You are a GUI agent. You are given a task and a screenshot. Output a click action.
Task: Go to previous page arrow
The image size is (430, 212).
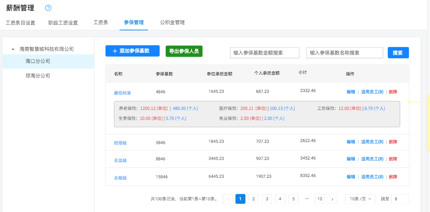pos(228,199)
